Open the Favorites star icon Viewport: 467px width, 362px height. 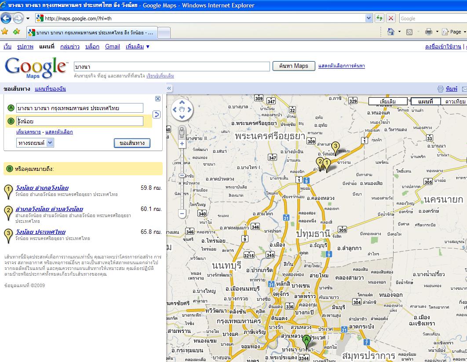click(5, 32)
